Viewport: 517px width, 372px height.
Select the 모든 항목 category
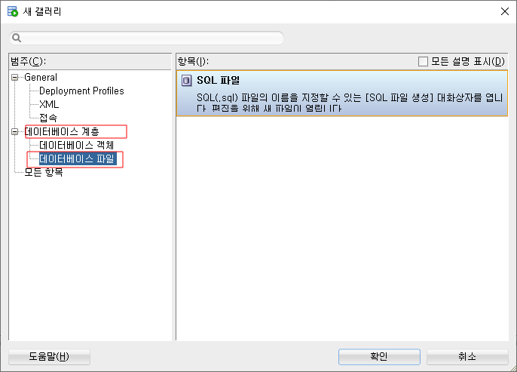pyautogui.click(x=44, y=172)
